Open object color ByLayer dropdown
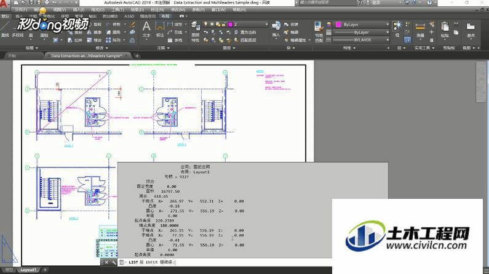The image size is (489, 274). pyautogui.click(x=388, y=25)
